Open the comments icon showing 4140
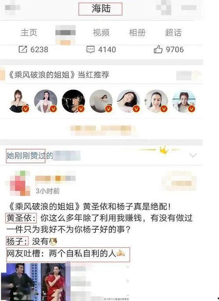The width and height of the screenshot is (219, 301). click(90, 49)
